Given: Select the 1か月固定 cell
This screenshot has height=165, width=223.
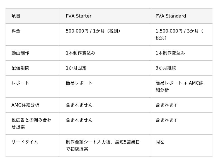Looking at the screenshot, I should click(x=105, y=68).
